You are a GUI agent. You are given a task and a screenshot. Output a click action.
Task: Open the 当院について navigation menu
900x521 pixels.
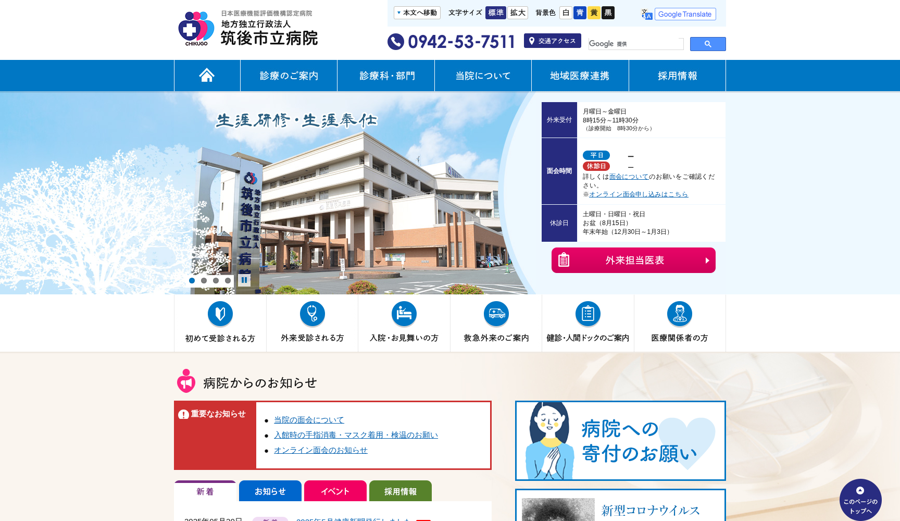click(x=482, y=75)
